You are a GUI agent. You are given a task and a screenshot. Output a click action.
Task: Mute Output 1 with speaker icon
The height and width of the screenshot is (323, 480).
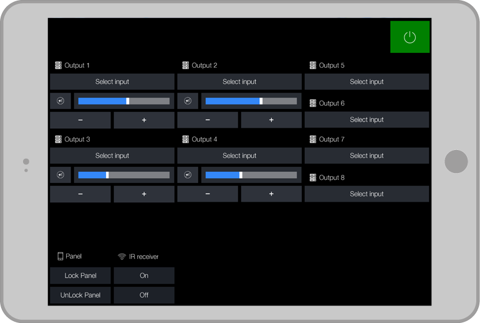click(60, 101)
